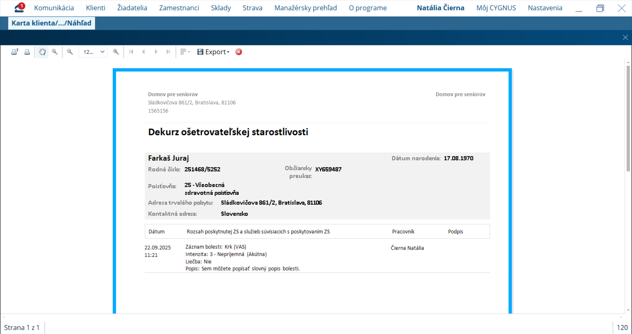The height and width of the screenshot is (334, 632).
Task: Open the Klienti menu
Action: (x=96, y=8)
